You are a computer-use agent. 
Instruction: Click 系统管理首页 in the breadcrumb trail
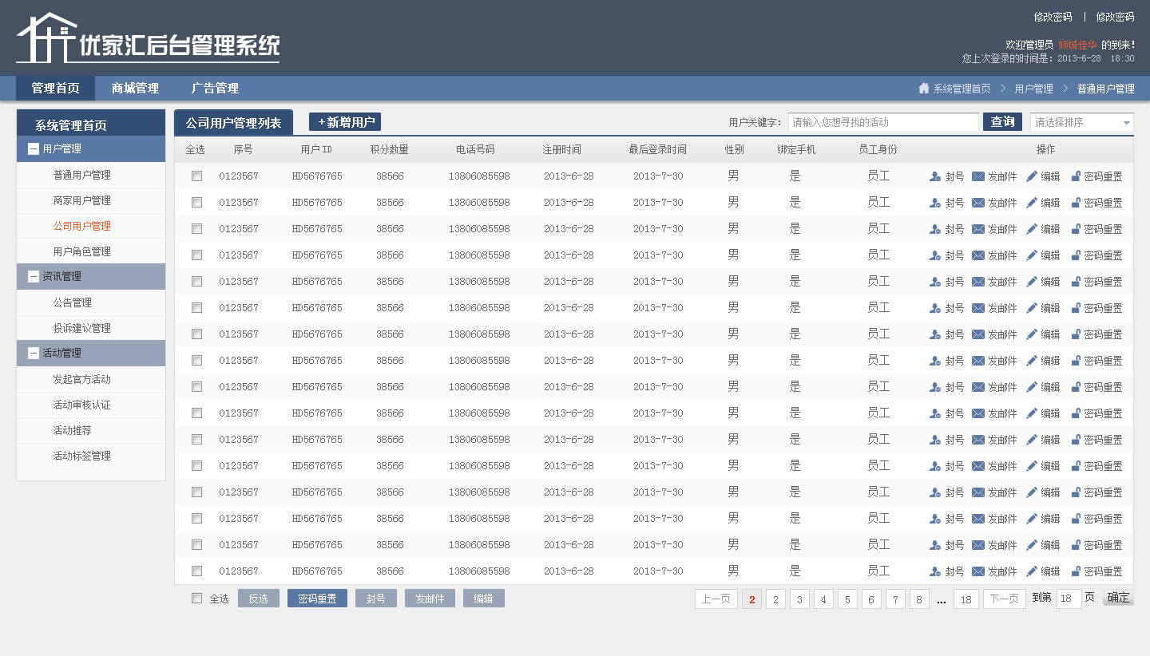[x=962, y=89]
